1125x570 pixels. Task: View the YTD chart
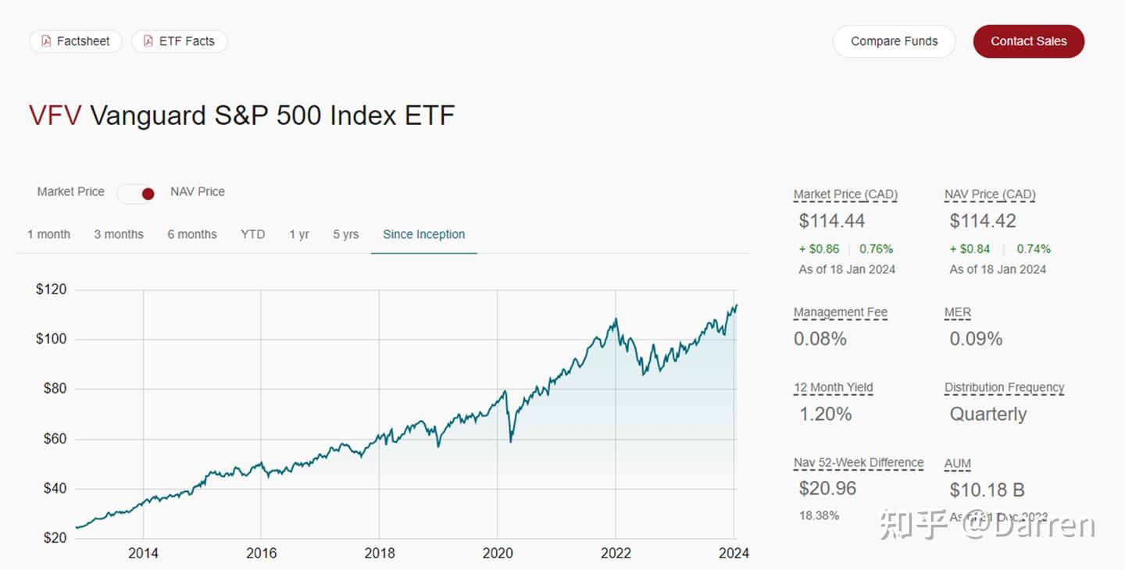pyautogui.click(x=252, y=233)
